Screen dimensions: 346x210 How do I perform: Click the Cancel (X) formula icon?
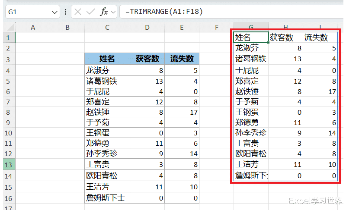(x=78, y=12)
